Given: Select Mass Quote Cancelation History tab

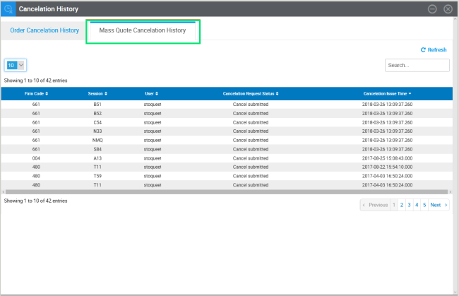Looking at the screenshot, I should point(143,31).
